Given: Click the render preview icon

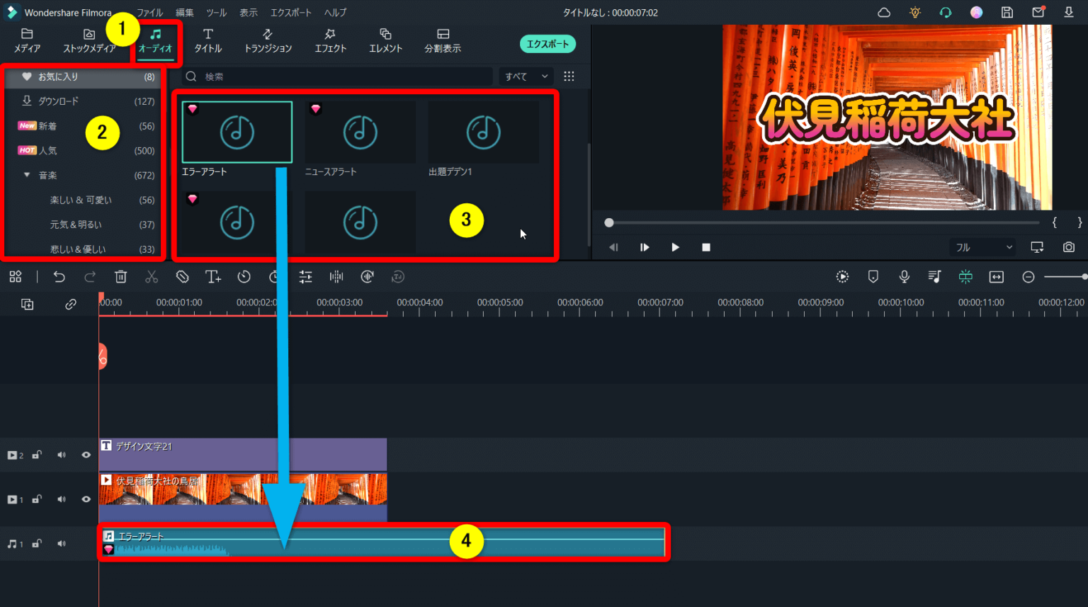Looking at the screenshot, I should (842, 276).
